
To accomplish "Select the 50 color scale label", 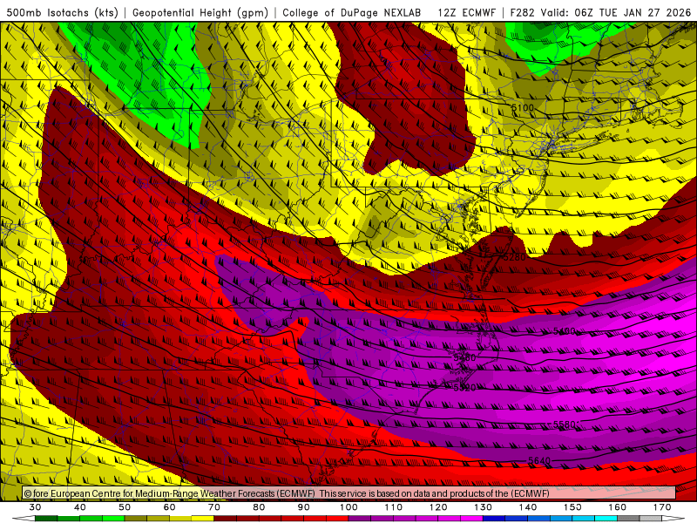I will [125, 507].
